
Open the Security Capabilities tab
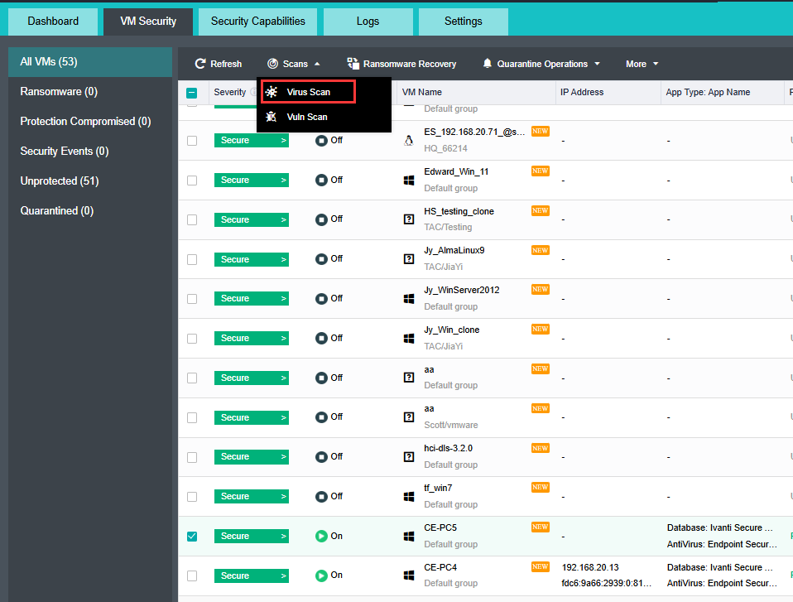(x=257, y=22)
